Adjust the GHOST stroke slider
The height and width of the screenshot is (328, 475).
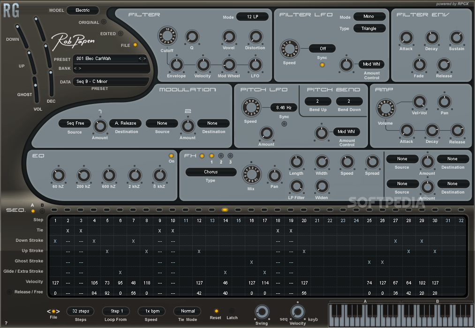(36, 90)
